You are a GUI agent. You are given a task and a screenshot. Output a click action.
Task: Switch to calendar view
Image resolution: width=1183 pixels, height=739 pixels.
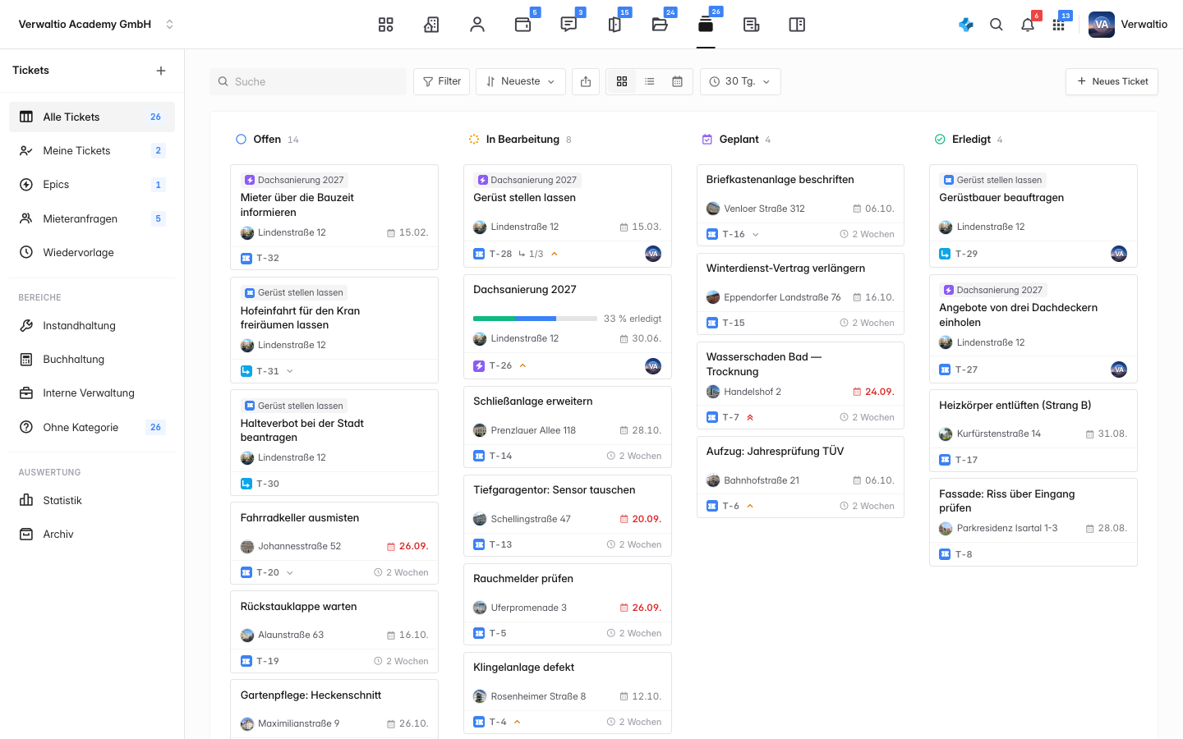(x=678, y=81)
